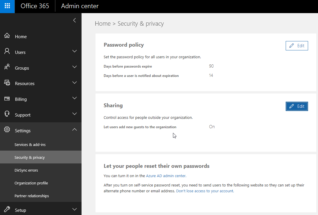Select the Users icon in the navigation pane

tap(7, 52)
